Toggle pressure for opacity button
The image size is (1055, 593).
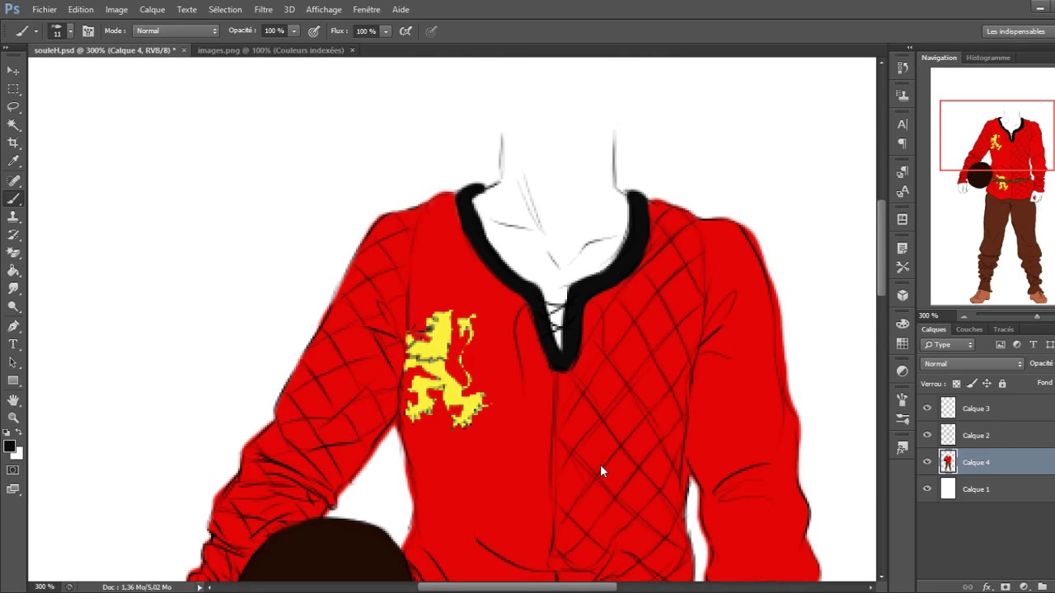click(314, 31)
